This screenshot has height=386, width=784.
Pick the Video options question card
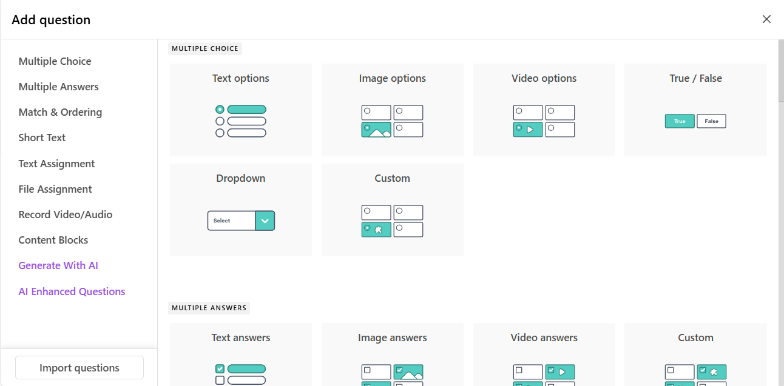pyautogui.click(x=544, y=110)
